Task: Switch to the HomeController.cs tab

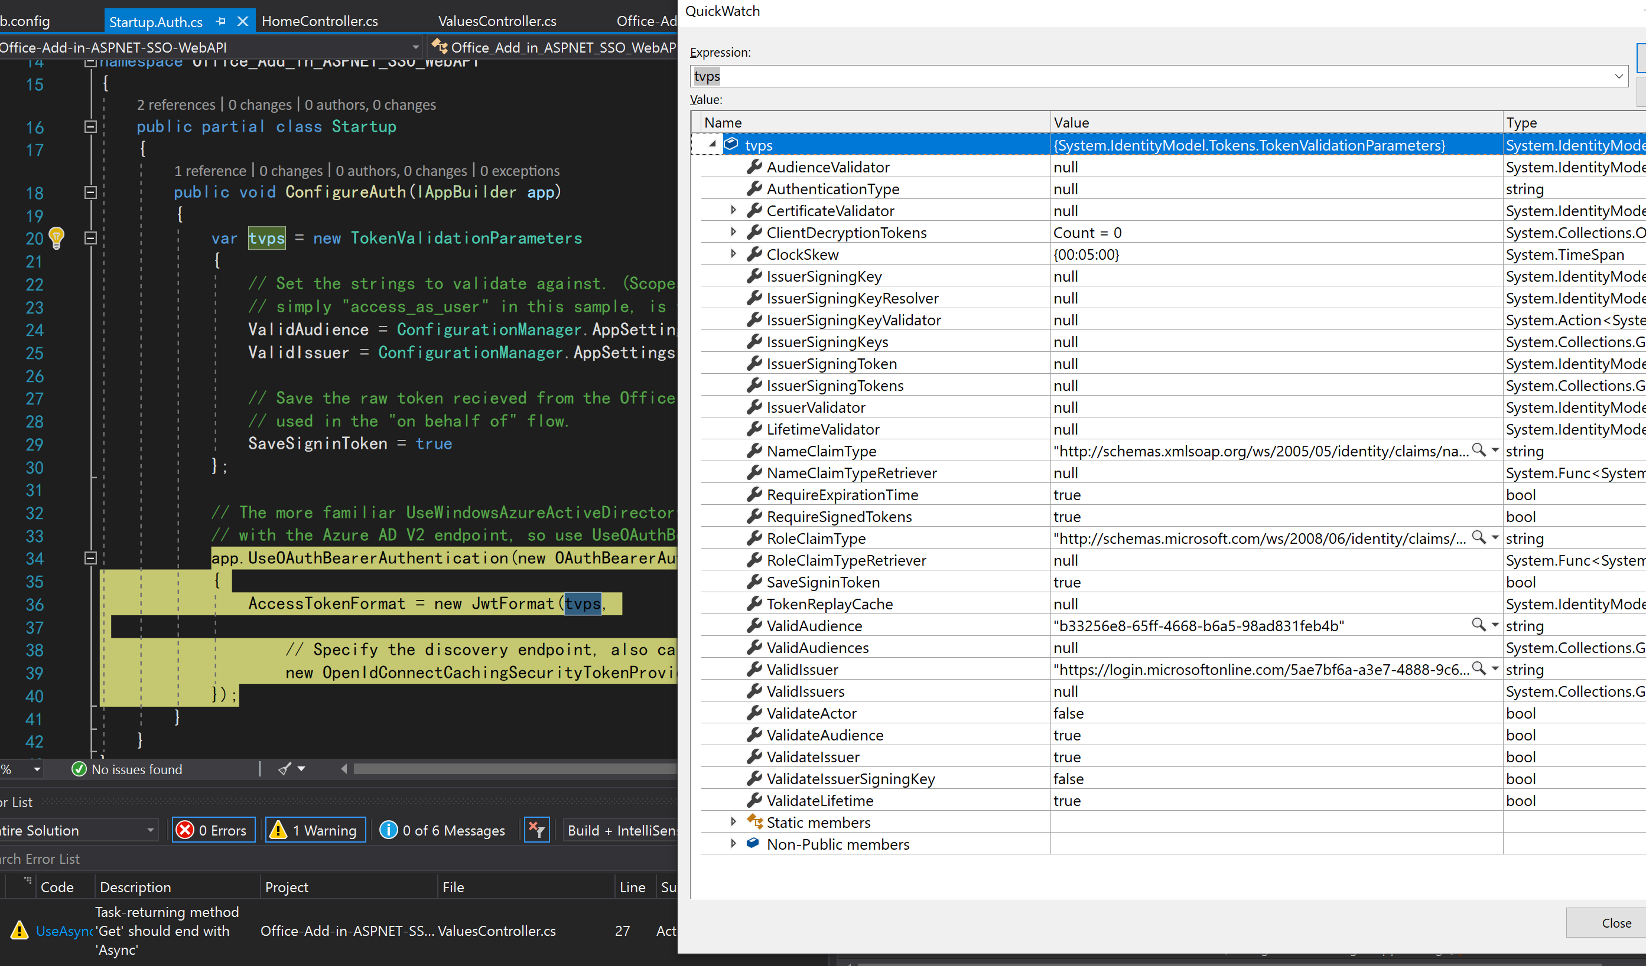Action: (320, 21)
